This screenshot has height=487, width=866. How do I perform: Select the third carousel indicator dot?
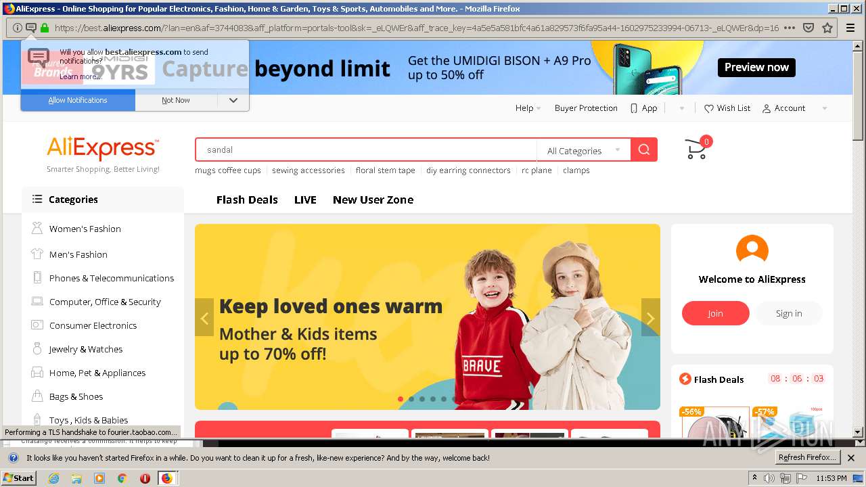(422, 399)
